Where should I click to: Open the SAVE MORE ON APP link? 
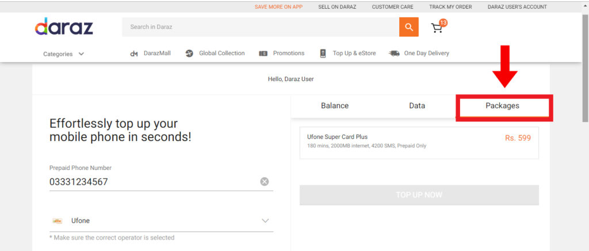pyautogui.click(x=278, y=7)
